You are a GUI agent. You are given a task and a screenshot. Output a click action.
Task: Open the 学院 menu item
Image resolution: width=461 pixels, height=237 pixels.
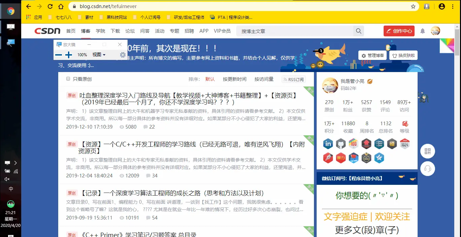(x=100, y=31)
